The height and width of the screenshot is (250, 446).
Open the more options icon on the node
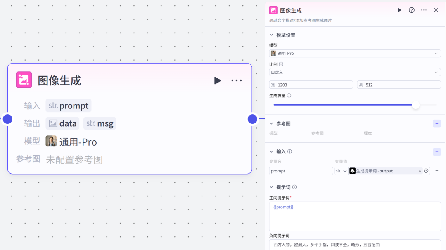(x=237, y=80)
